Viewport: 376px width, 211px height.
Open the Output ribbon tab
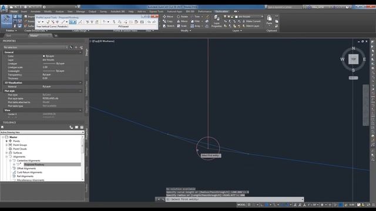pyautogui.click(x=92, y=12)
